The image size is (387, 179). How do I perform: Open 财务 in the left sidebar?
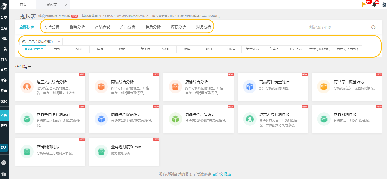tap(4, 80)
